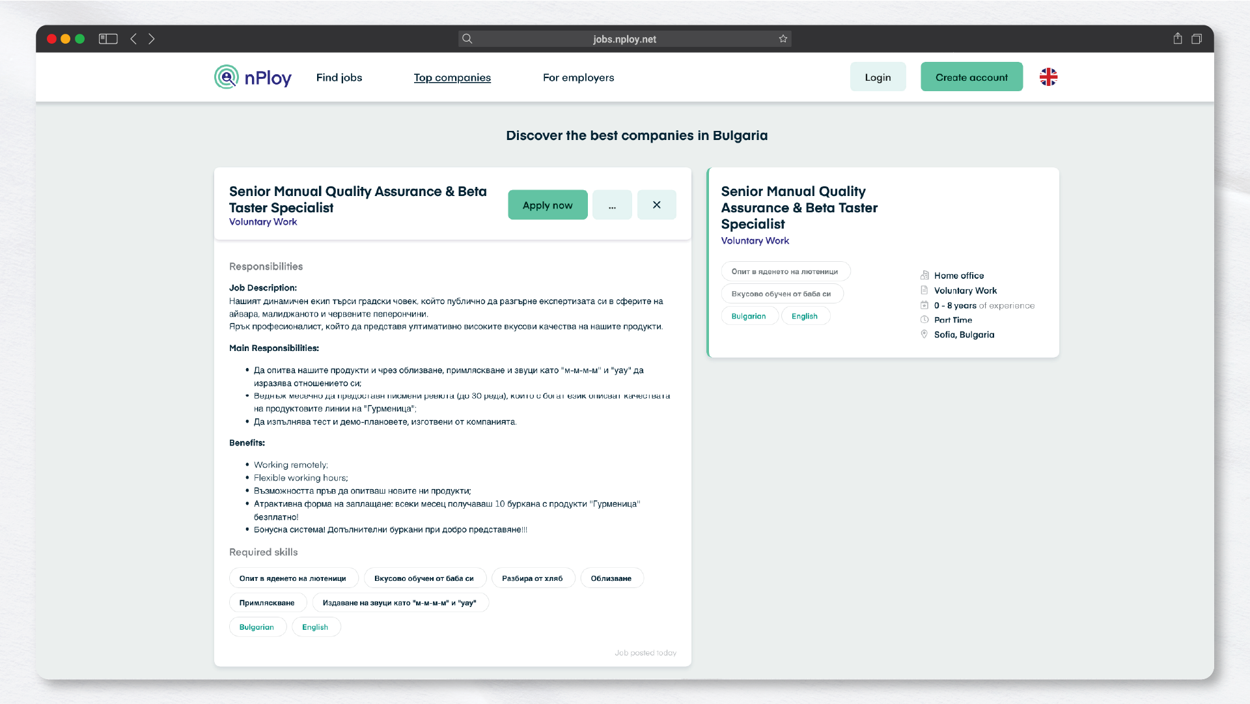1250x704 pixels.
Task: Click the browser sidebar toggle icon
Action: coord(108,39)
